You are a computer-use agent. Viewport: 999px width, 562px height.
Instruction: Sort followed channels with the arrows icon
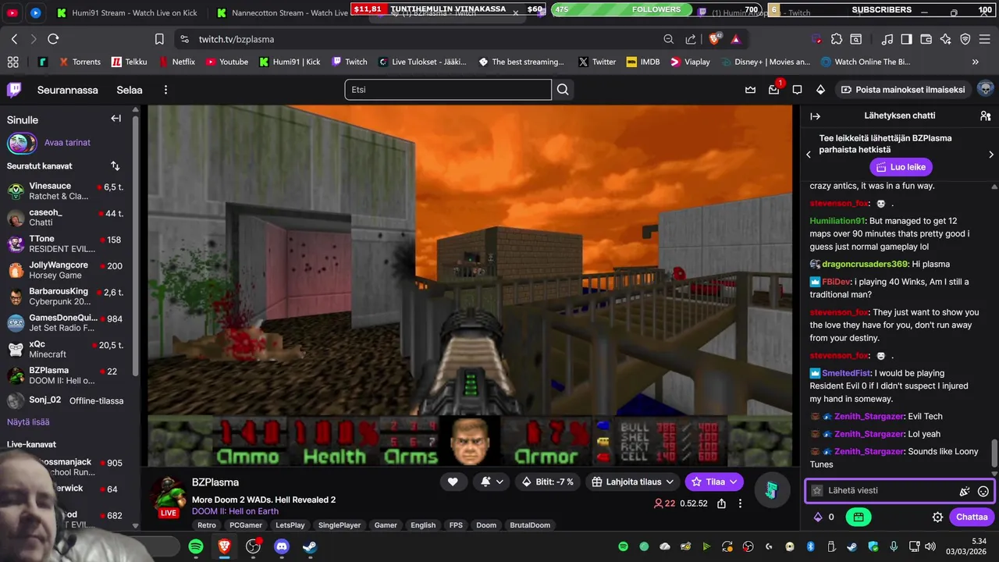(x=116, y=166)
